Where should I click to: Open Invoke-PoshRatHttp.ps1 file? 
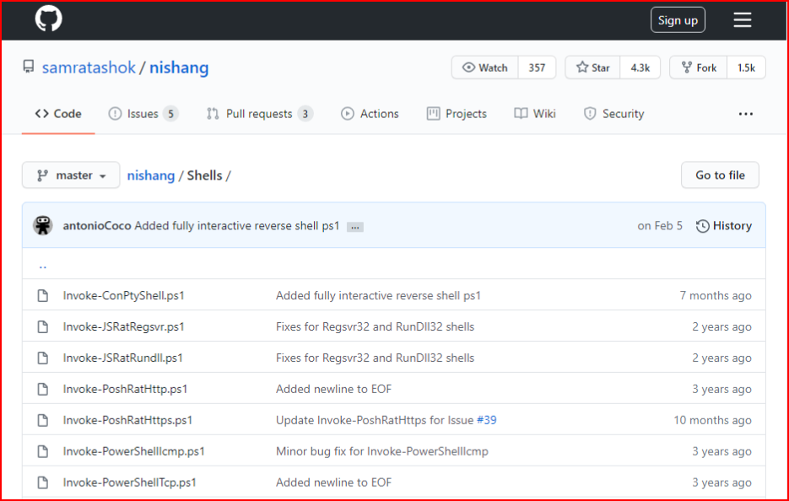tap(125, 389)
